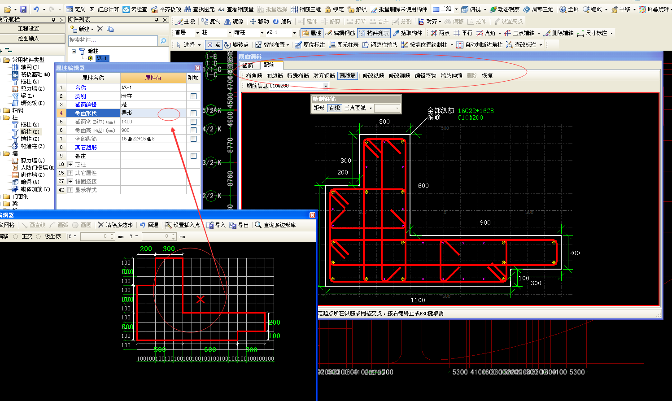Click 解锁 unlock tool
672x401 pixels.
click(x=357, y=9)
